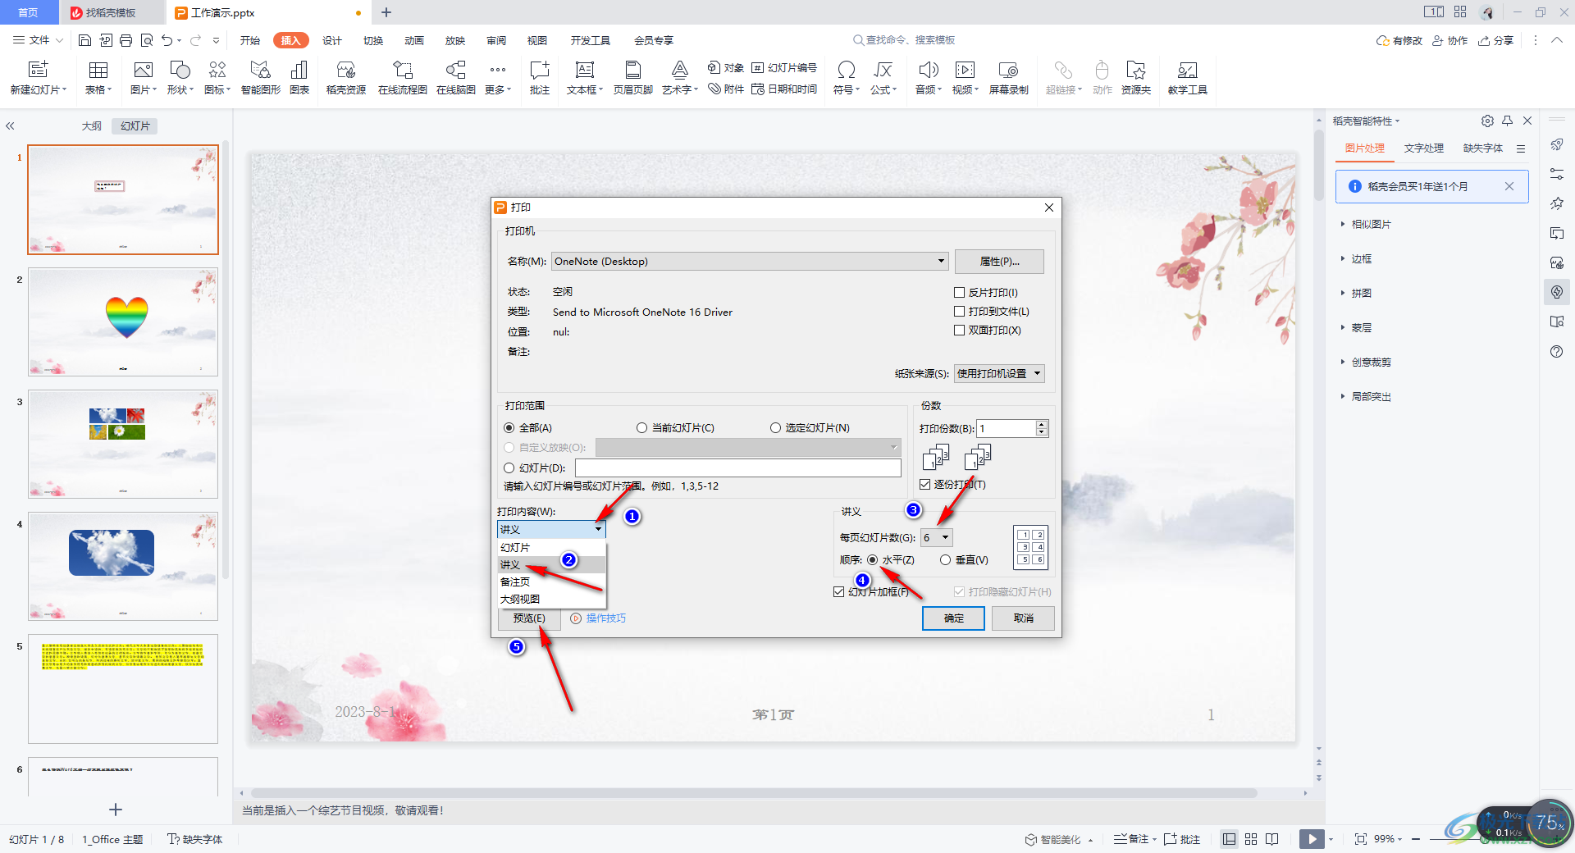The width and height of the screenshot is (1575, 853).
Task: Open the online flowchart icon
Action: [402, 70]
